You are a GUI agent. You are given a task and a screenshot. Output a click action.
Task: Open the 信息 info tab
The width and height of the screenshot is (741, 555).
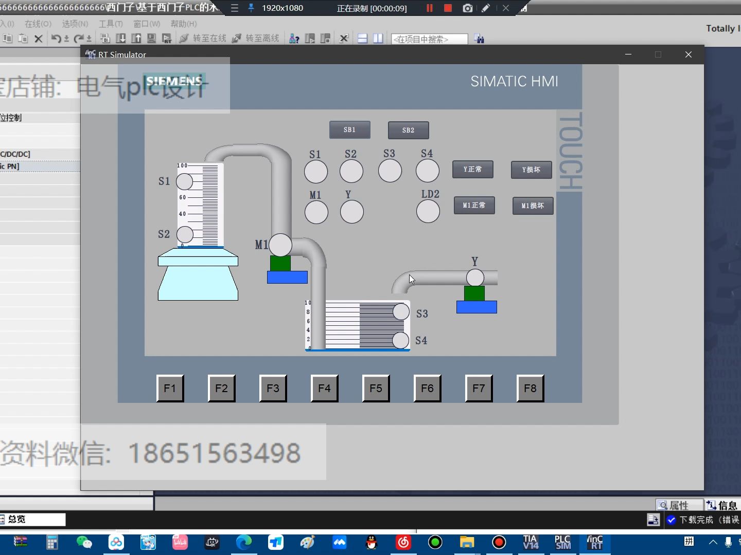[722, 505]
